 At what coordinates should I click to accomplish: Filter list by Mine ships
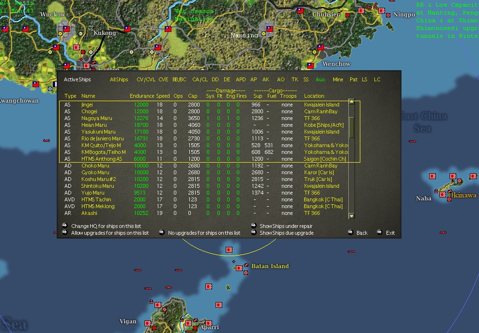pos(338,79)
